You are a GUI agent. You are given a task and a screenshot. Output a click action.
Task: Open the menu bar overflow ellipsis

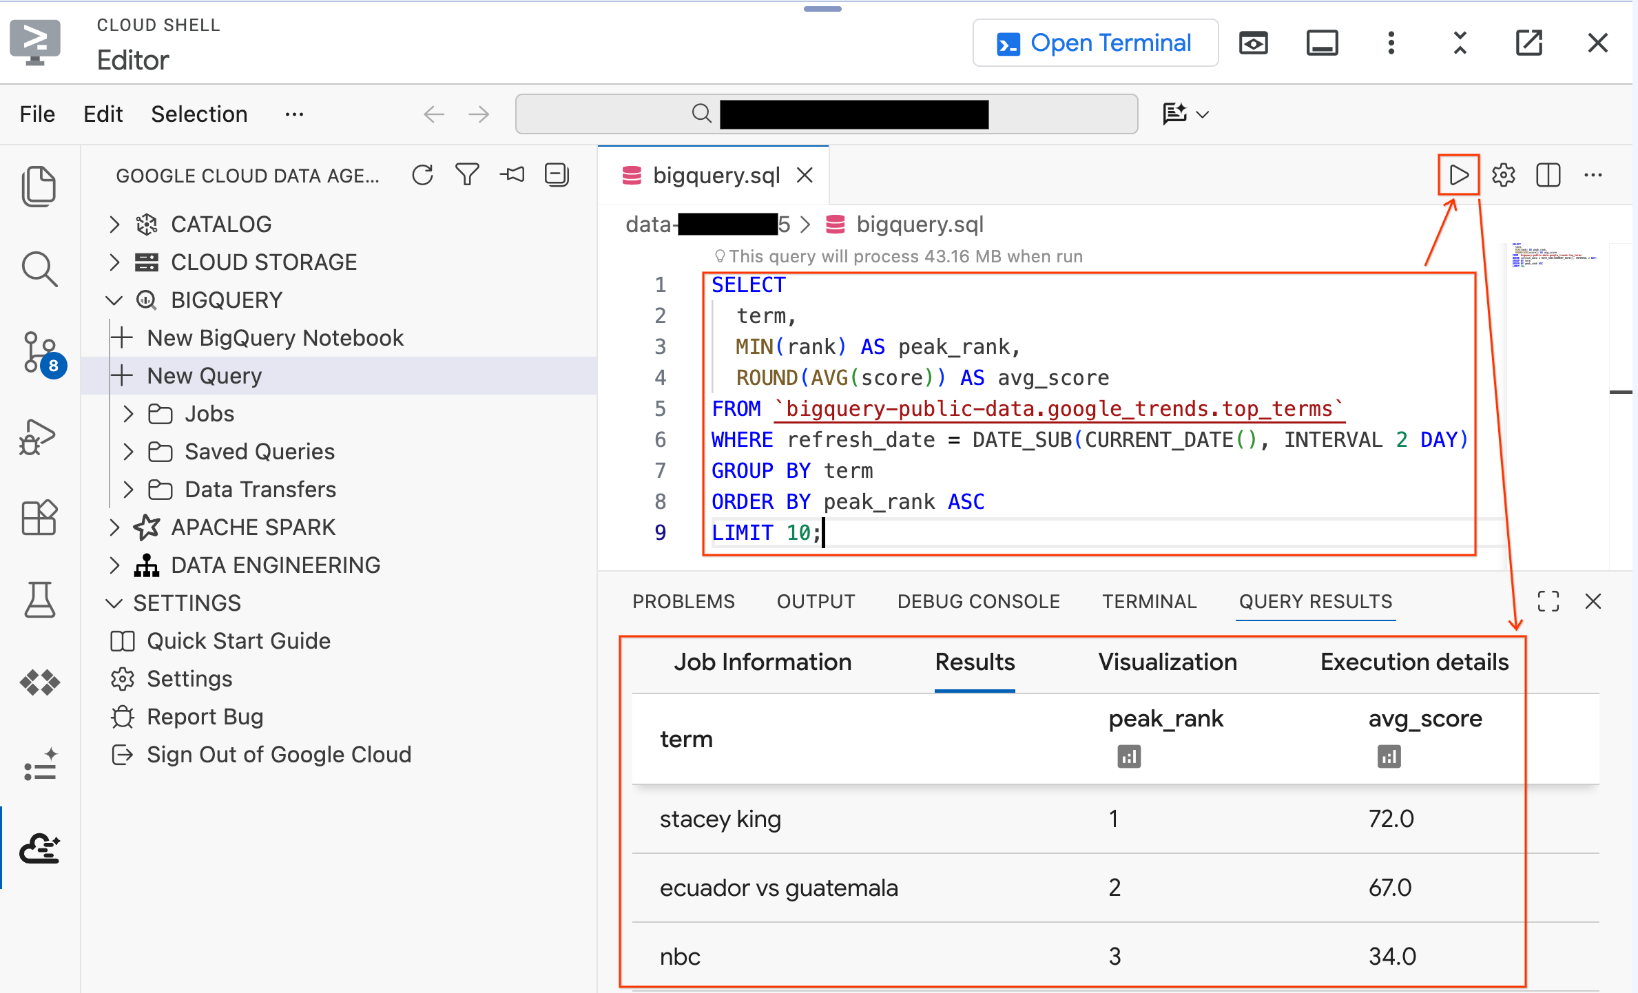pyautogui.click(x=294, y=114)
